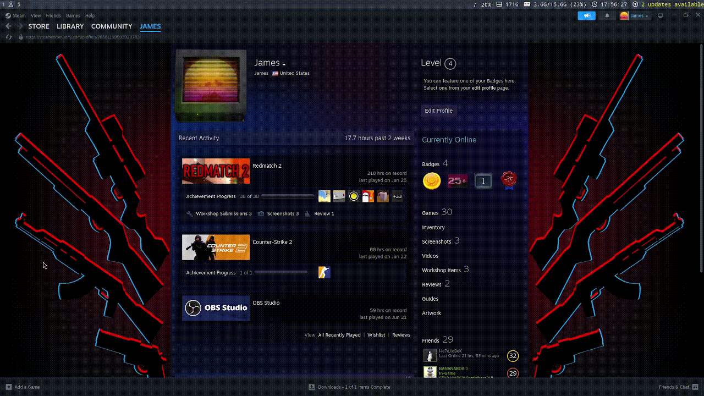
Task: Open the Games 30 link
Action: [437, 212]
